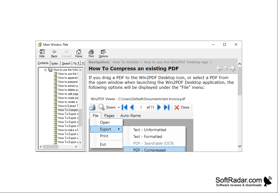278x193 pixels.
Task: Click the topic pane's scroll-up arrow
Action: click(240, 64)
